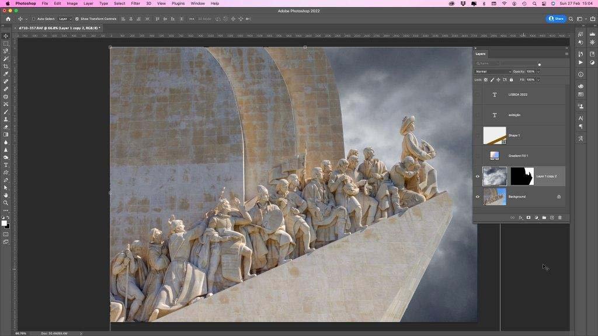Image resolution: width=598 pixels, height=336 pixels.
Task: Select the Crop tool
Action: pyautogui.click(x=6, y=66)
